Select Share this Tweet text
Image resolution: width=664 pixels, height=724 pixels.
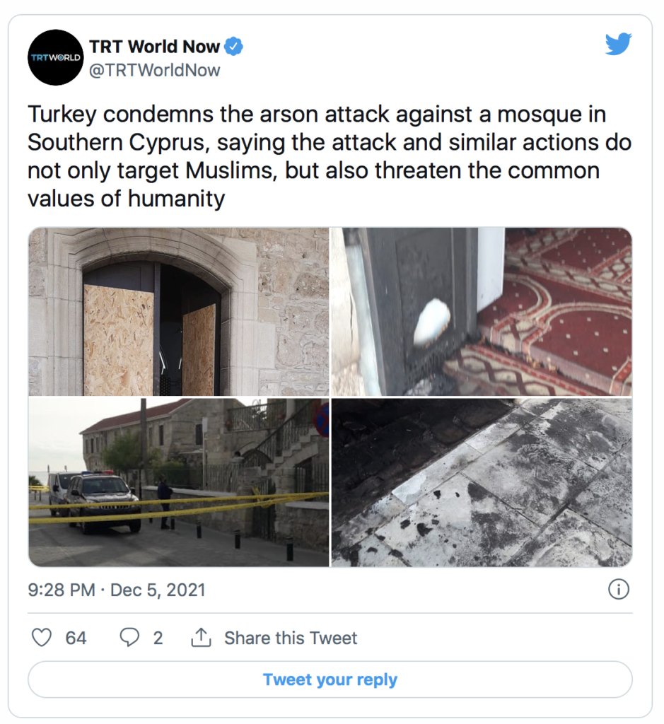pos(291,638)
